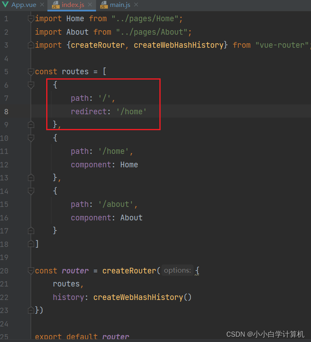
Task: Click fold end marker at line 17
Action: pyautogui.click(x=31, y=231)
